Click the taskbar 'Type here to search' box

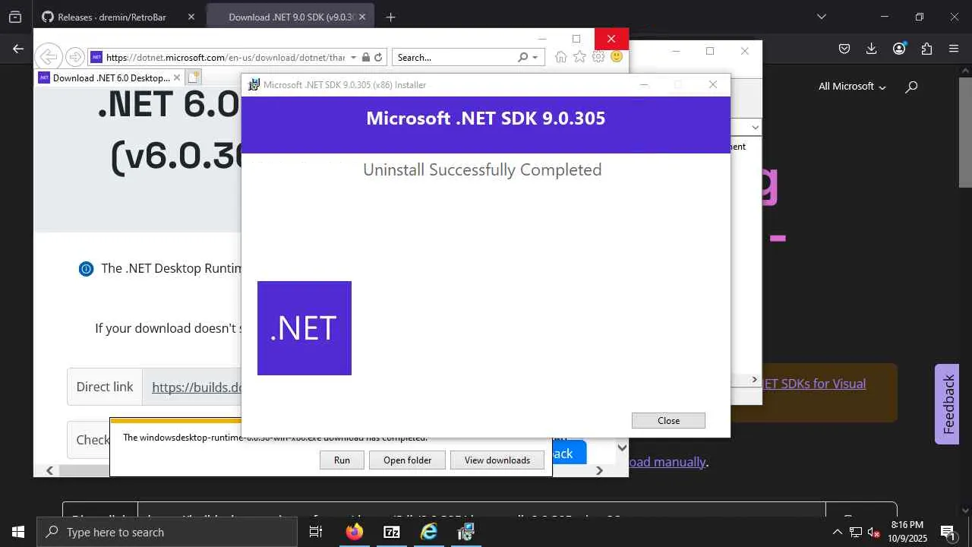click(167, 532)
